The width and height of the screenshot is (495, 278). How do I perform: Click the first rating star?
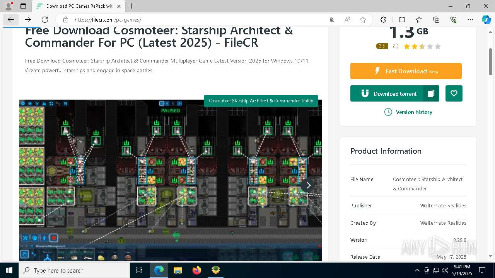click(x=407, y=46)
